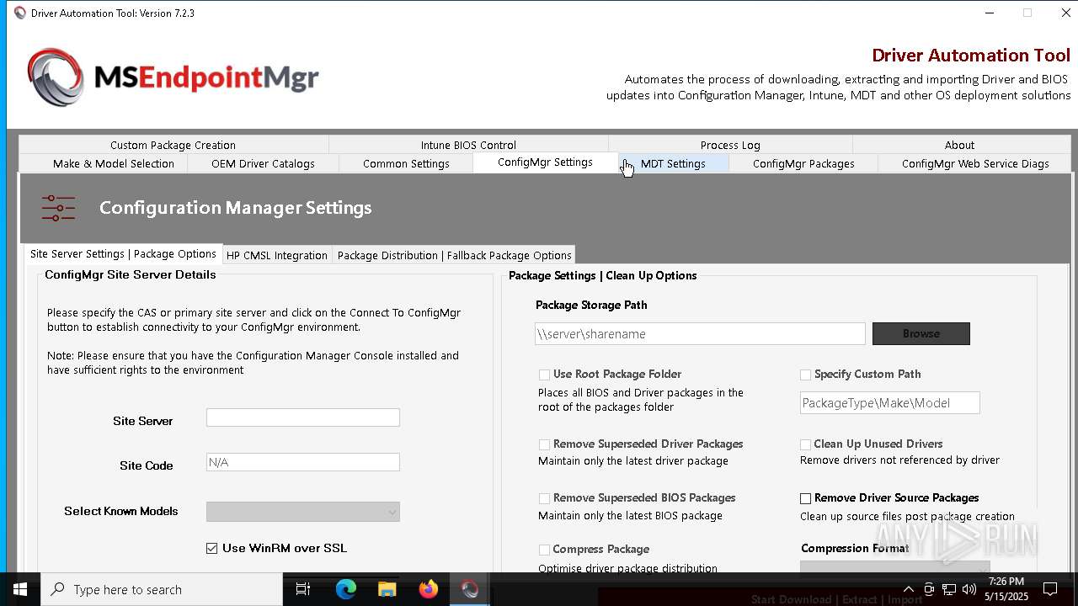Click the app icon in the title bar

[19, 13]
